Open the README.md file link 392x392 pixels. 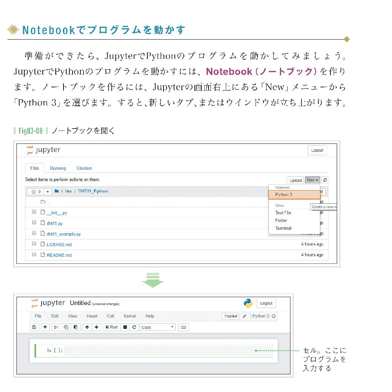(59, 255)
